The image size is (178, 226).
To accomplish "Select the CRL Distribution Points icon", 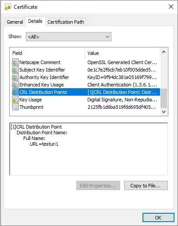I will [x=15, y=92].
